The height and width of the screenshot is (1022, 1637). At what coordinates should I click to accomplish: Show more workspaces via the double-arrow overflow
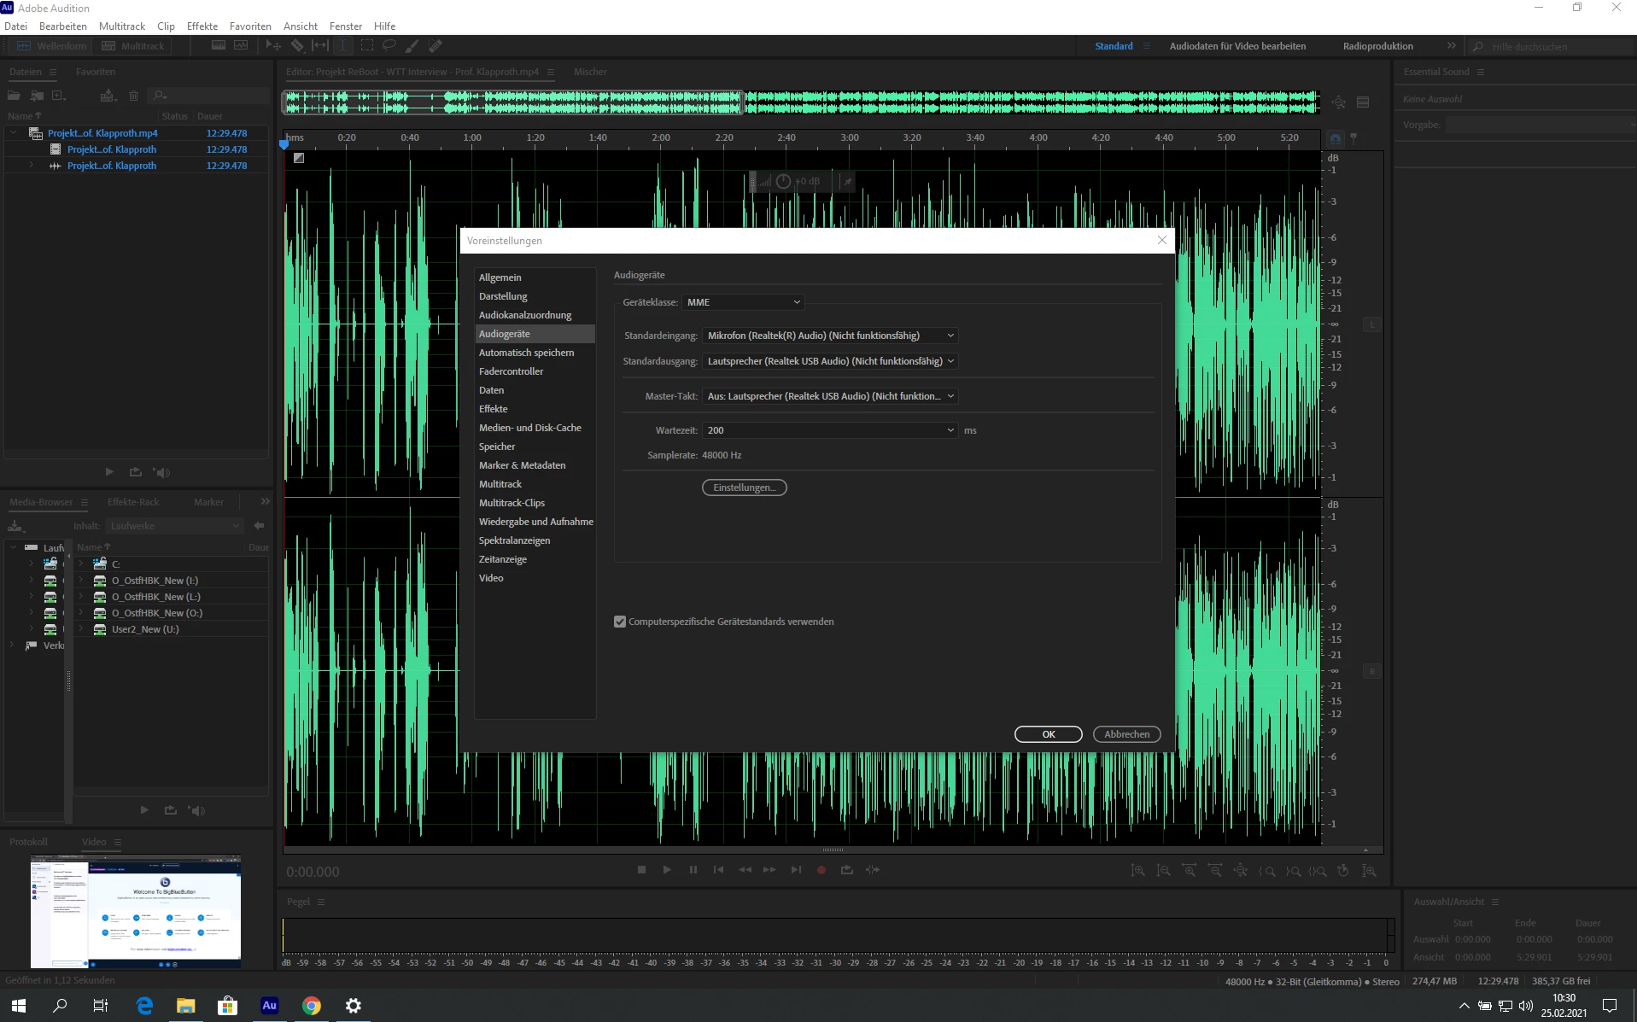[1451, 46]
